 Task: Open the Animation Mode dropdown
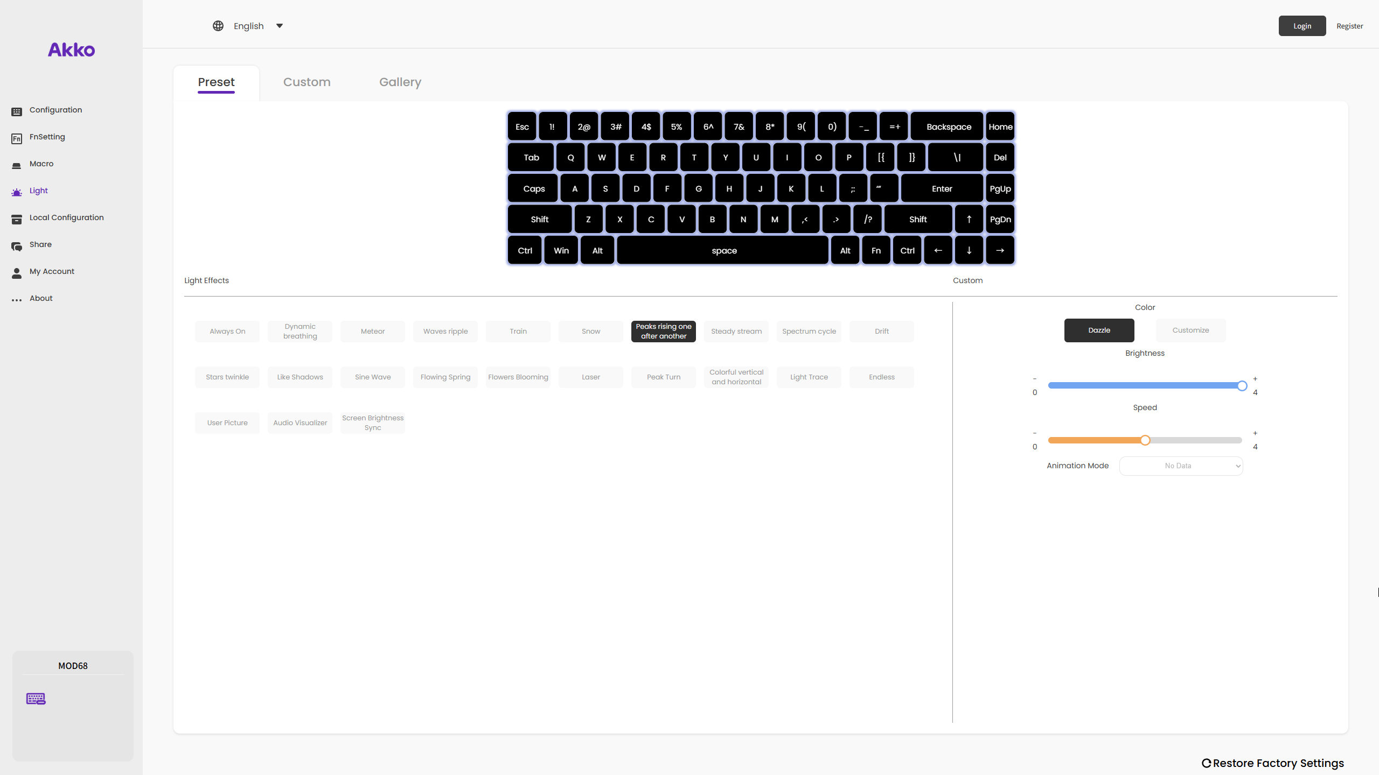1181,466
